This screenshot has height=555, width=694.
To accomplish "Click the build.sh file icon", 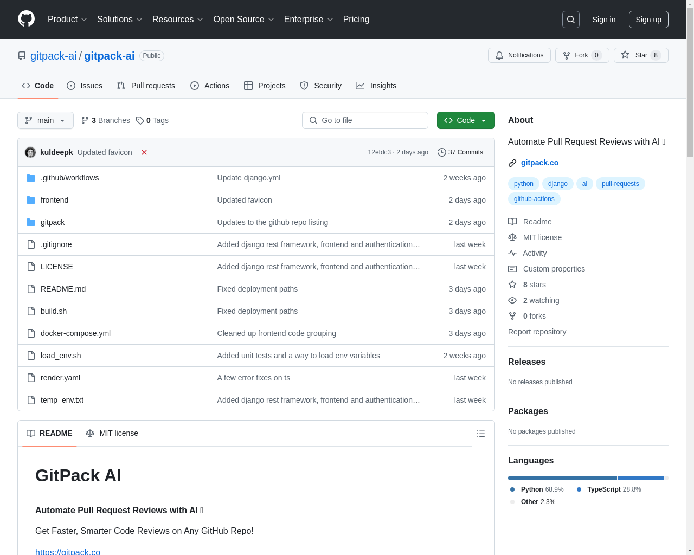I will pyautogui.click(x=31, y=311).
